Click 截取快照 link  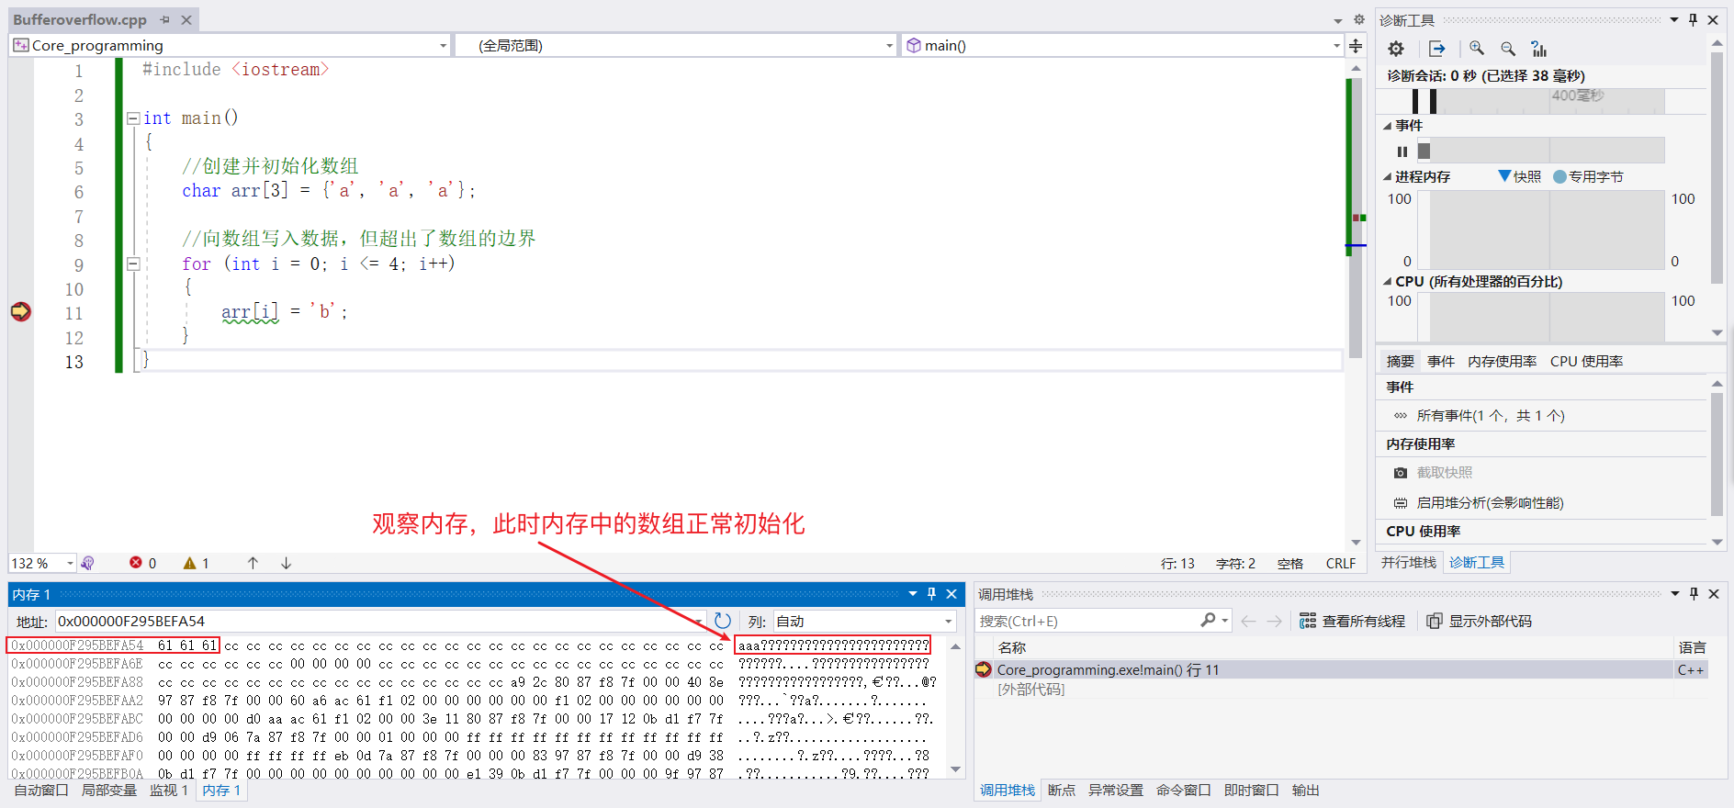pyautogui.click(x=1444, y=473)
